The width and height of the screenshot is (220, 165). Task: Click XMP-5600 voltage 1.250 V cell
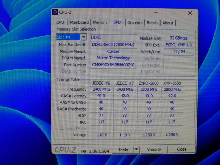172,135
